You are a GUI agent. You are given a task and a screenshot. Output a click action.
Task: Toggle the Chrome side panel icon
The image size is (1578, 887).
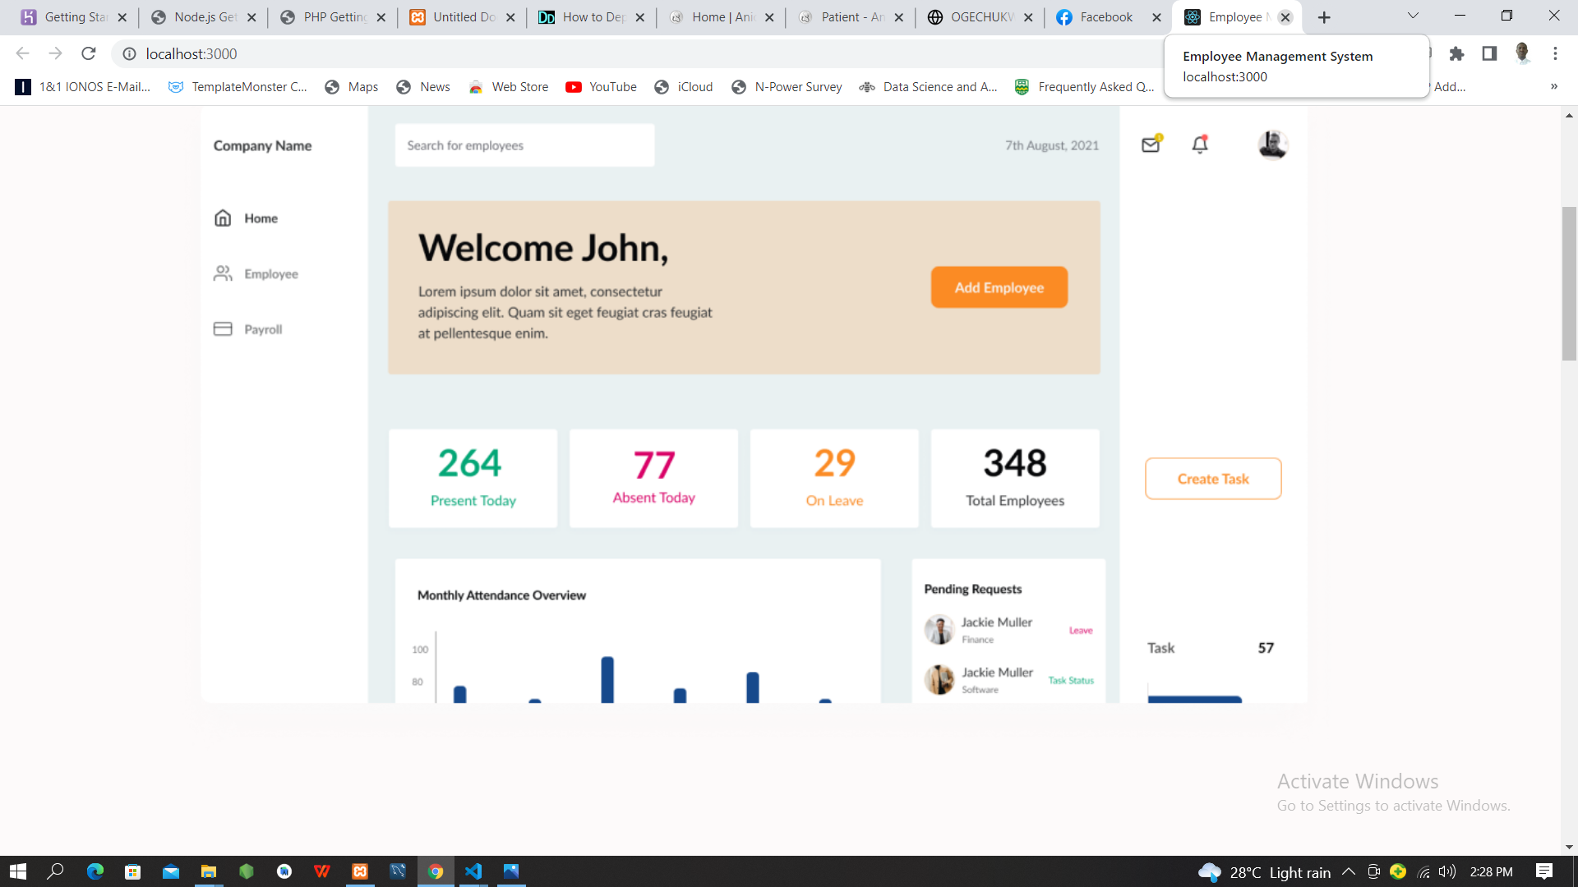coord(1489,53)
